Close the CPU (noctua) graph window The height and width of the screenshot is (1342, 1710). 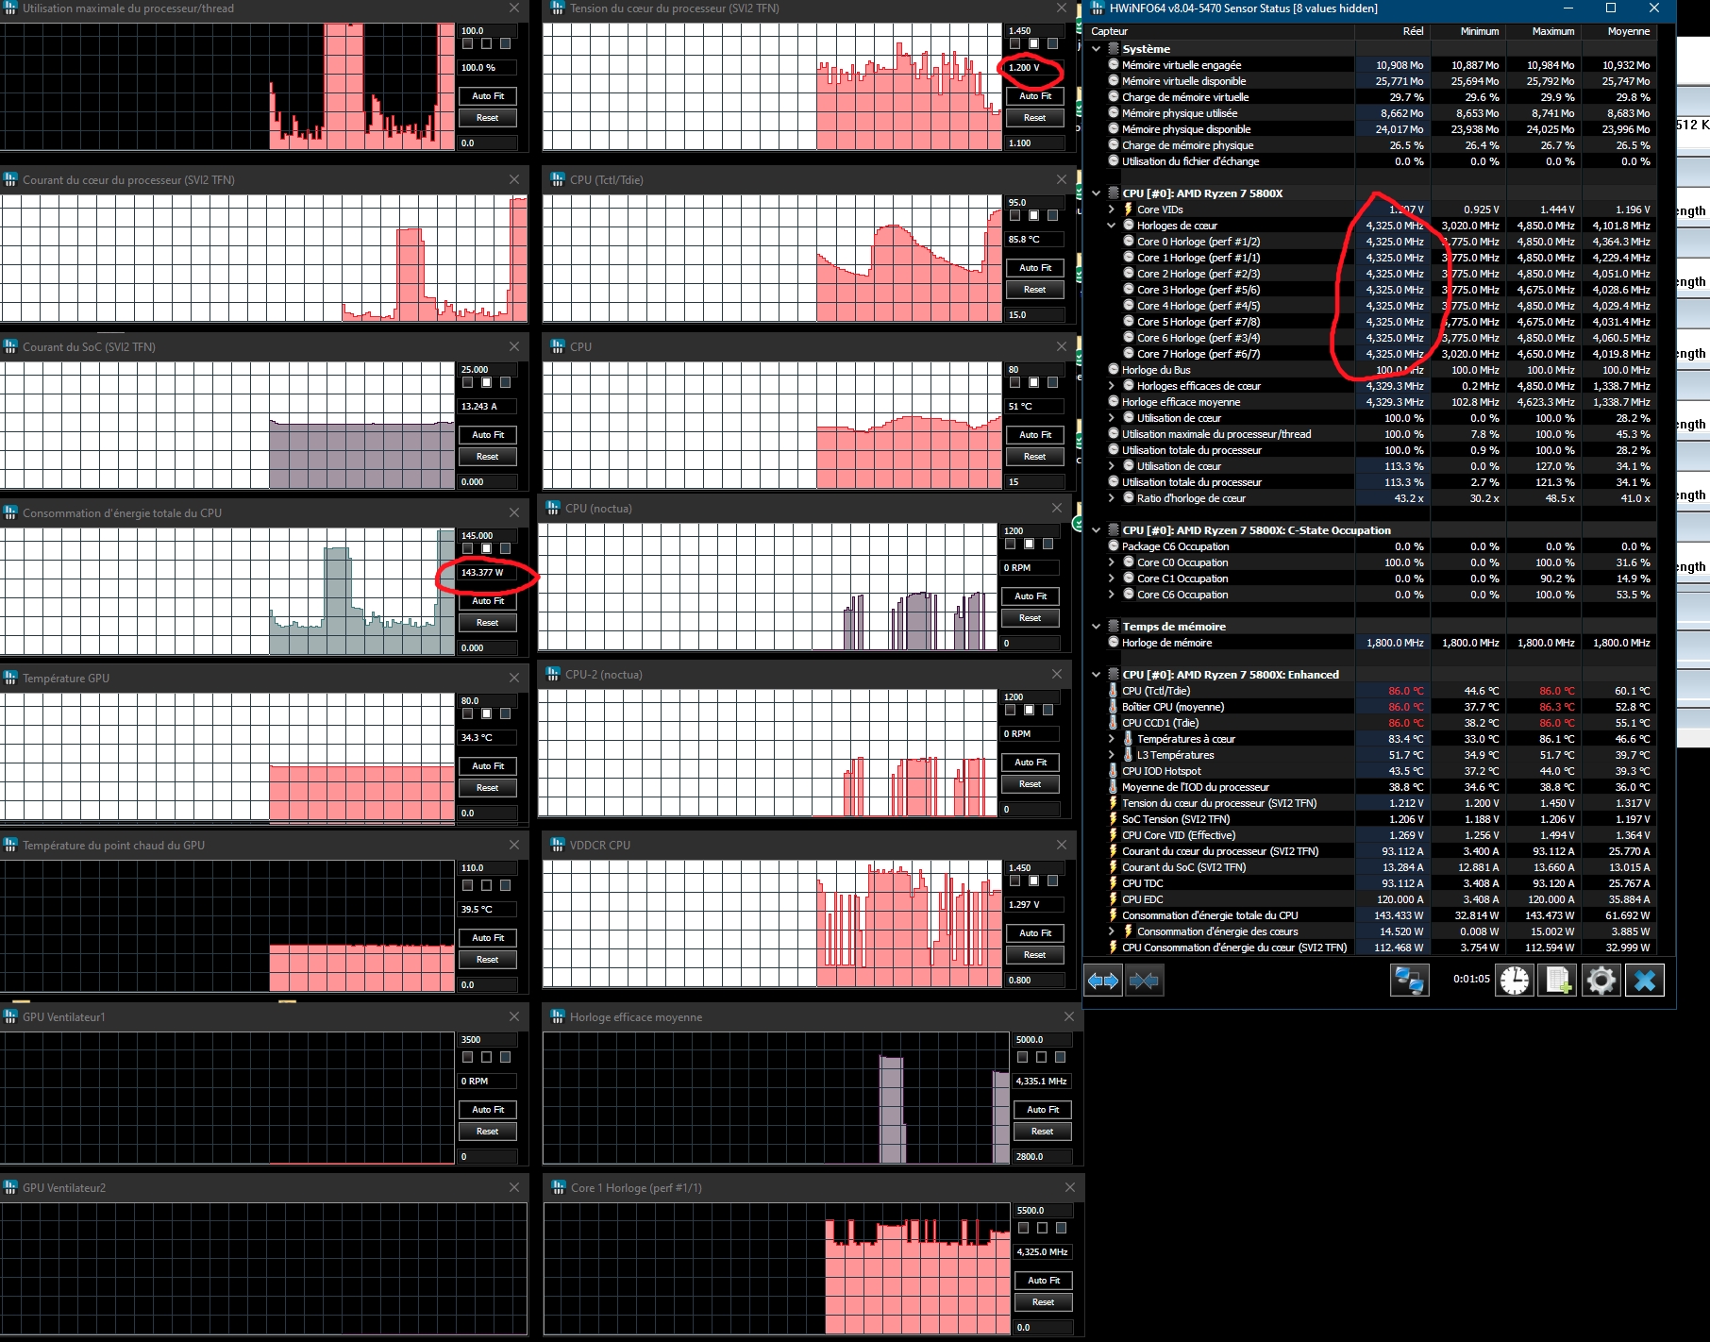tap(1057, 509)
